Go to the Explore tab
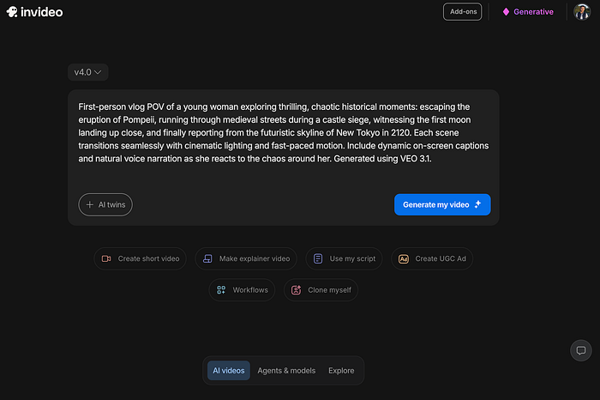The height and width of the screenshot is (400, 600). coord(341,371)
